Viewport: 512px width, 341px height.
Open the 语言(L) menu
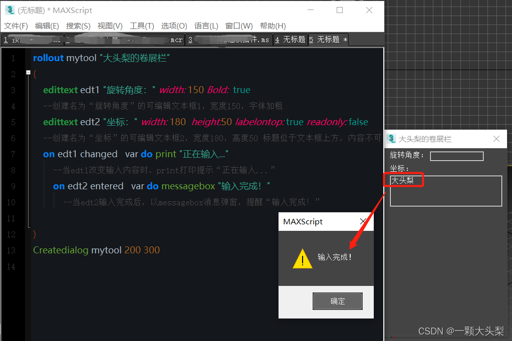[206, 26]
